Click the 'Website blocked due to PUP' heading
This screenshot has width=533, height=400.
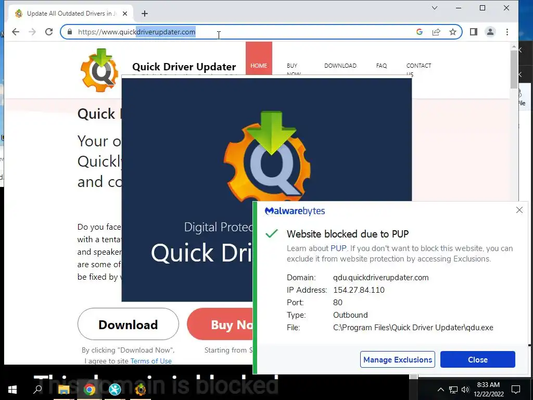coord(348,234)
